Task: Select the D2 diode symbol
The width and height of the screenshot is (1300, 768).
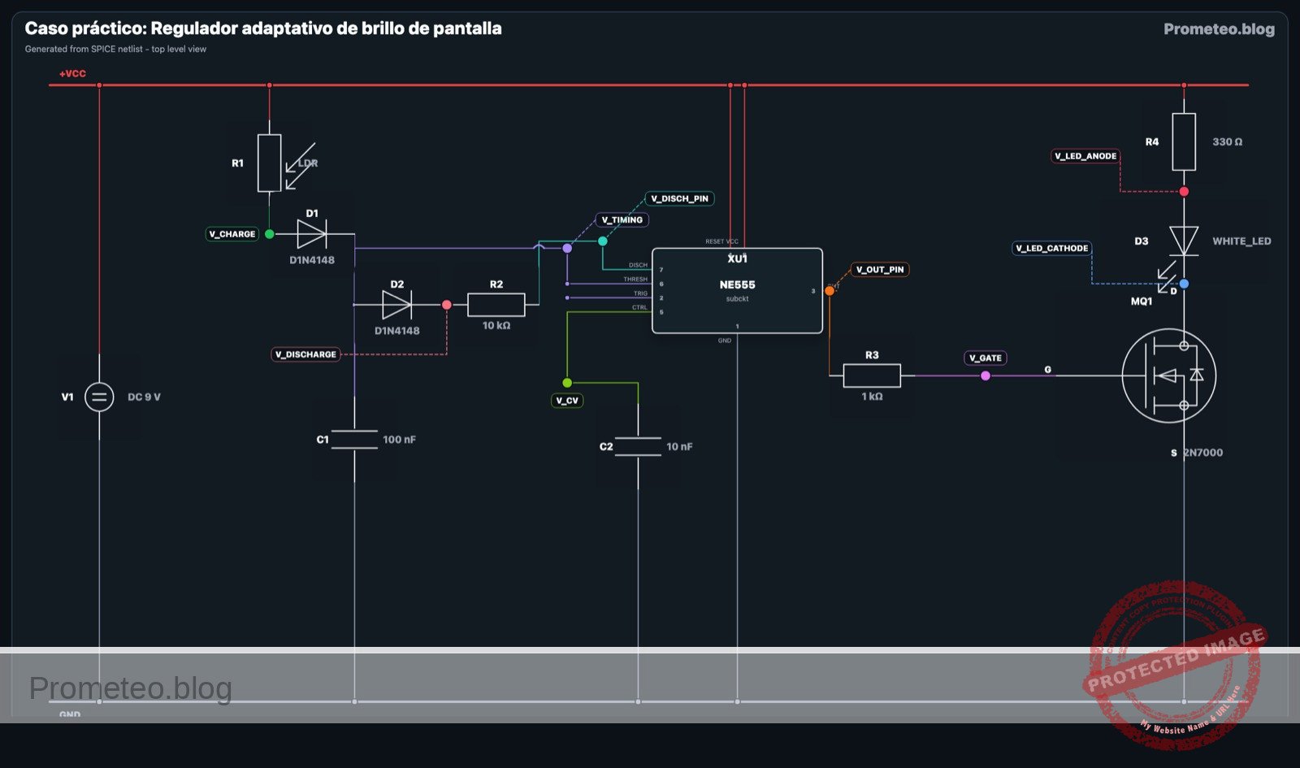Action: click(x=396, y=305)
